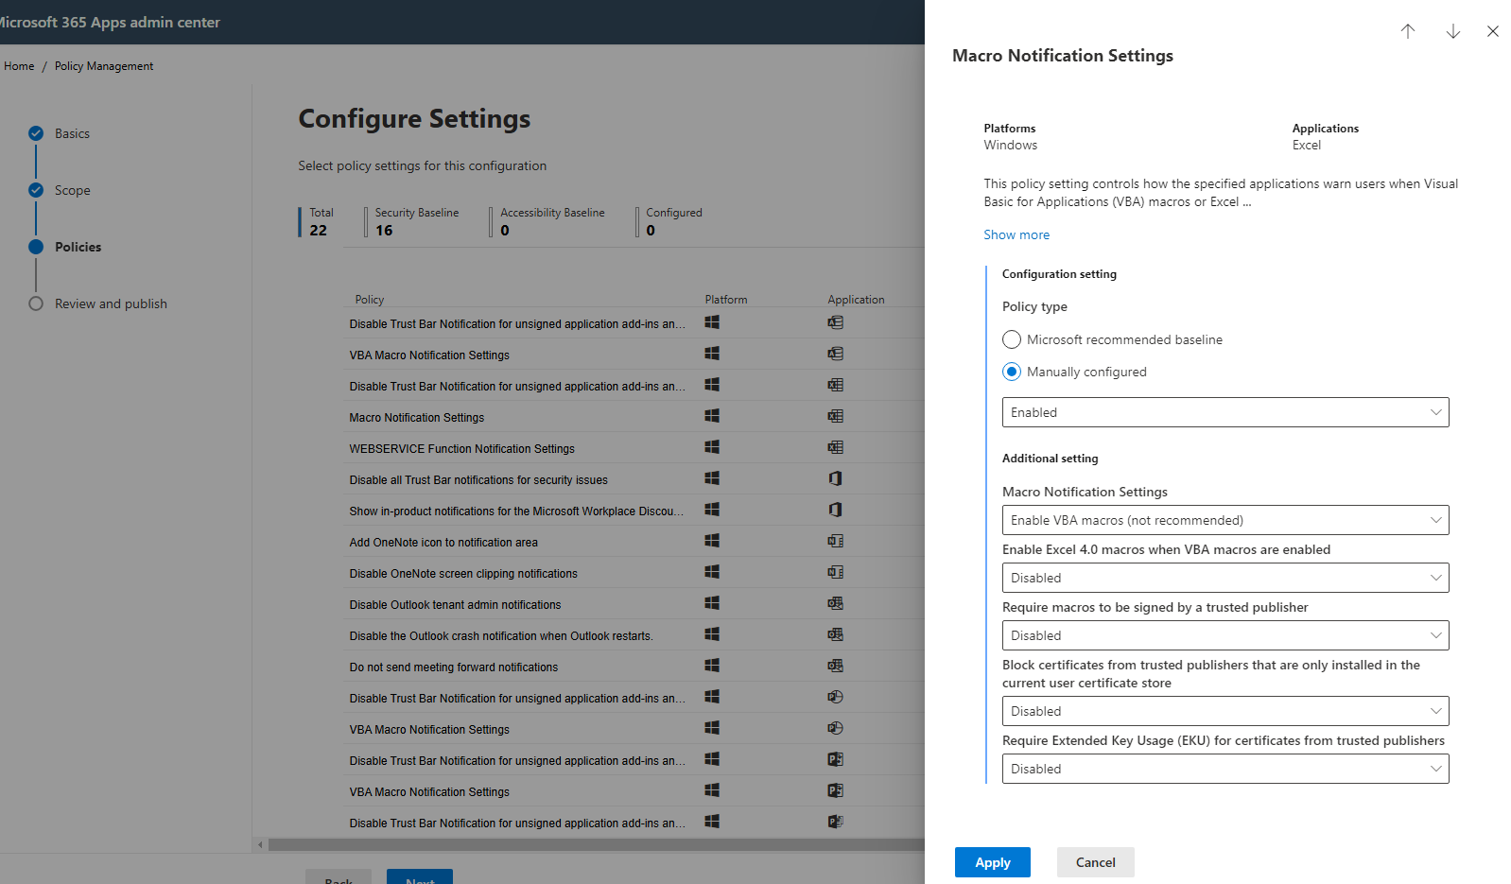The image size is (1511, 884).
Task: Go to the Basics wizard step
Action: pos(72,133)
